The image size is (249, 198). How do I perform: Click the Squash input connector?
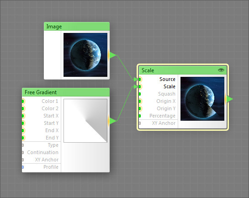point(140,94)
